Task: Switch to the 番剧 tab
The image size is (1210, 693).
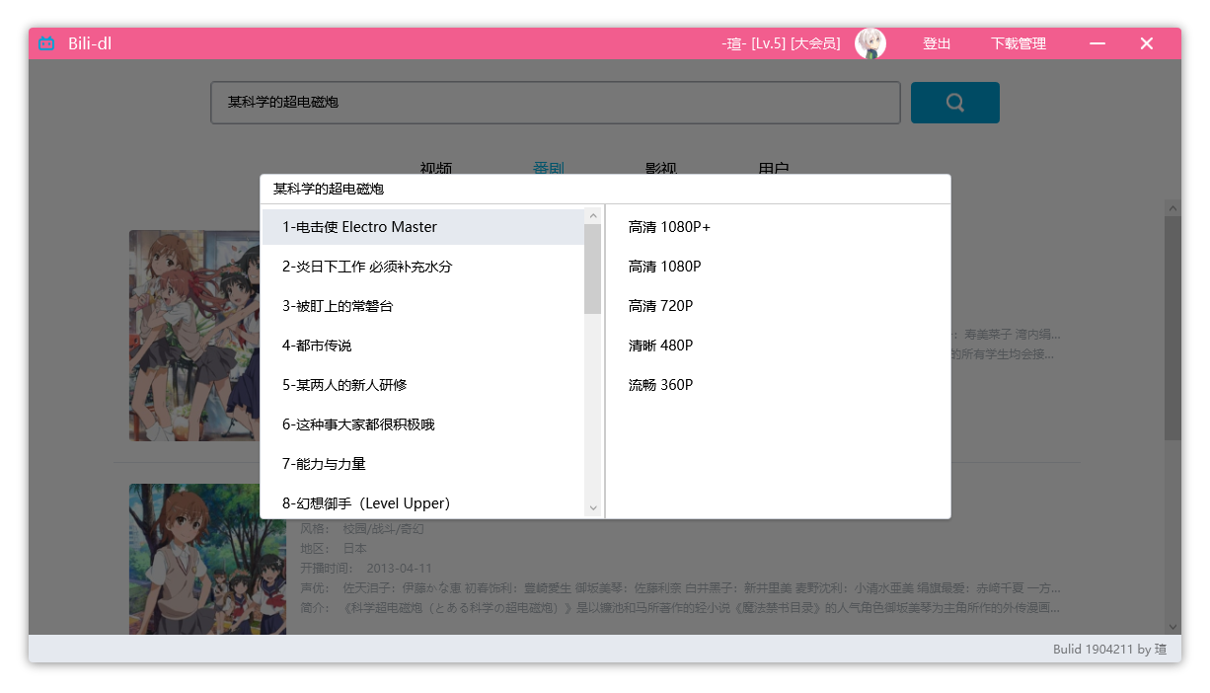Action: (549, 168)
